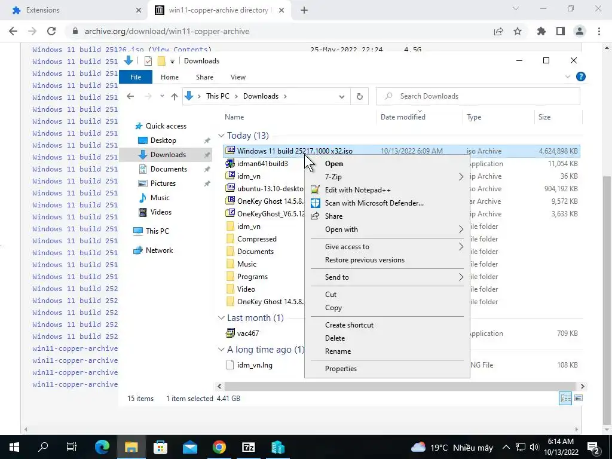Expand the Send to submenu

461,277
